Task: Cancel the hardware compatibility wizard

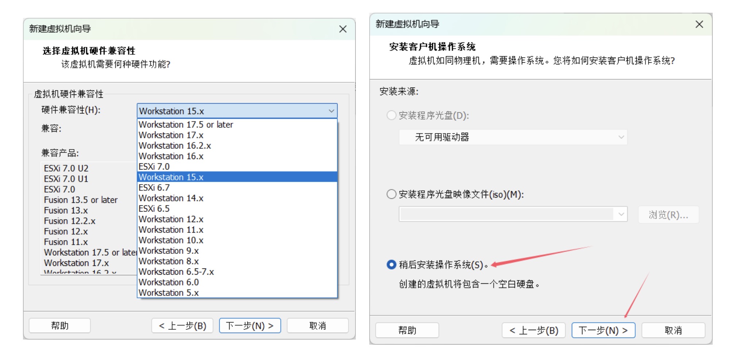Action: click(x=318, y=326)
